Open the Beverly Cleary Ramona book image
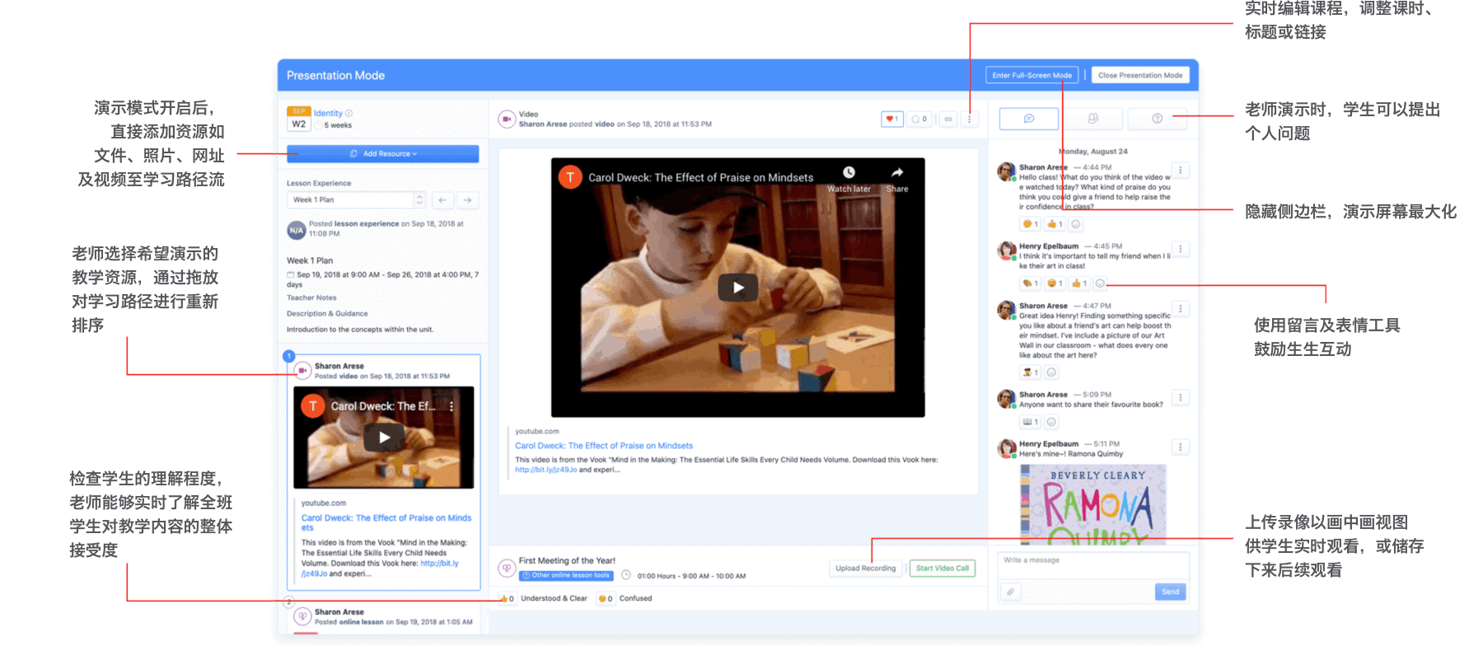This screenshot has height=660, width=1483. [1092, 504]
